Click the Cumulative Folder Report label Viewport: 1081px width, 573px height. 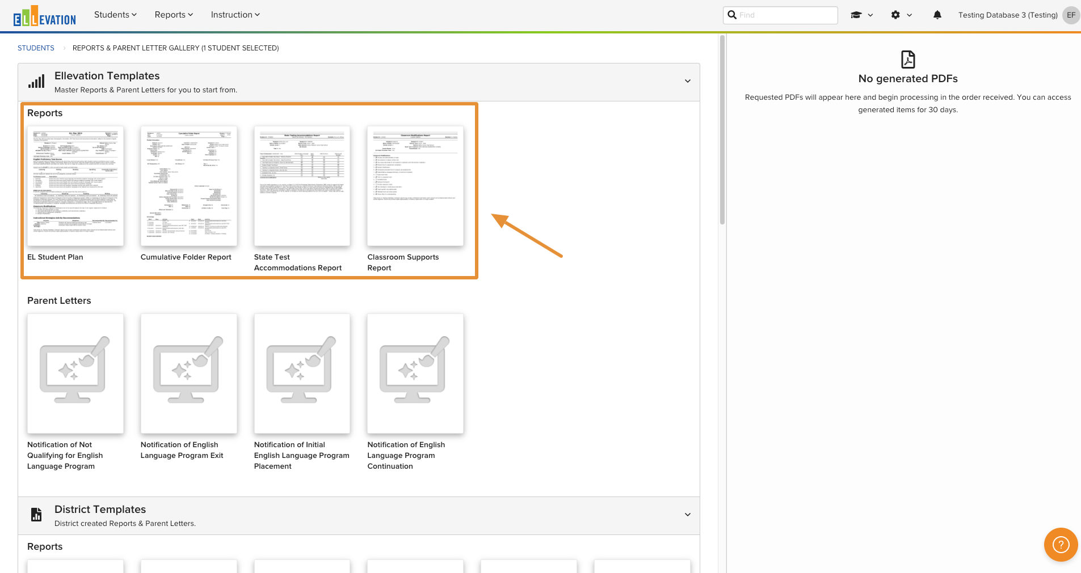186,257
